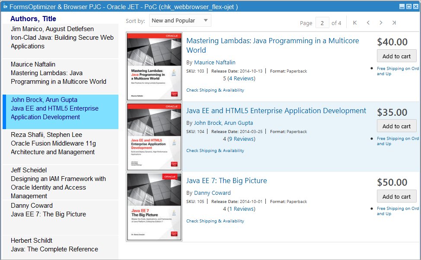The image size is (421, 260).
Task: Click Java EE and HTML5 book cover thumbnail
Action: coord(154,136)
